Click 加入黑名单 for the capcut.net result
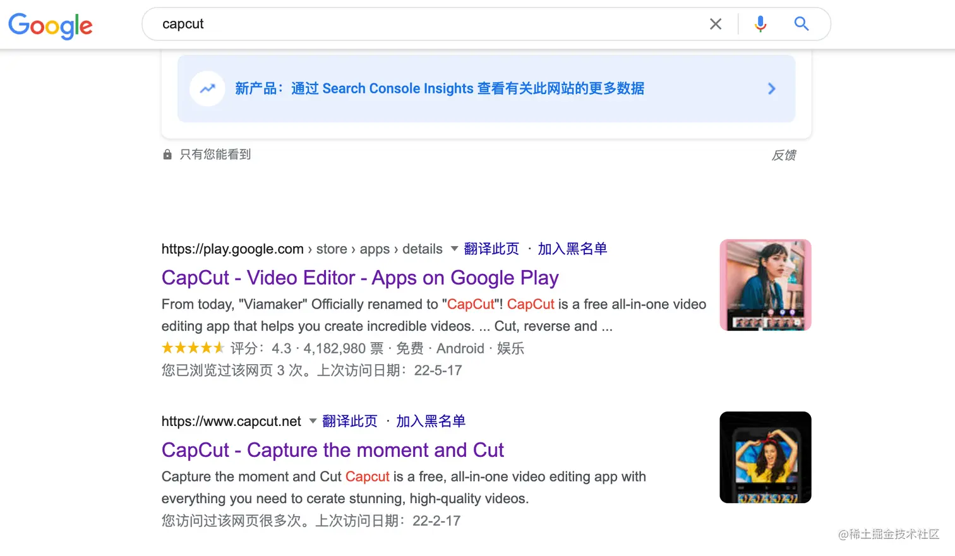This screenshot has width=955, height=556. [x=431, y=421]
